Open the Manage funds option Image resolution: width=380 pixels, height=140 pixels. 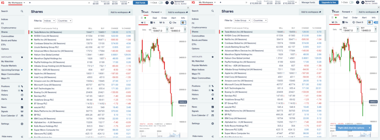coord(308,3)
